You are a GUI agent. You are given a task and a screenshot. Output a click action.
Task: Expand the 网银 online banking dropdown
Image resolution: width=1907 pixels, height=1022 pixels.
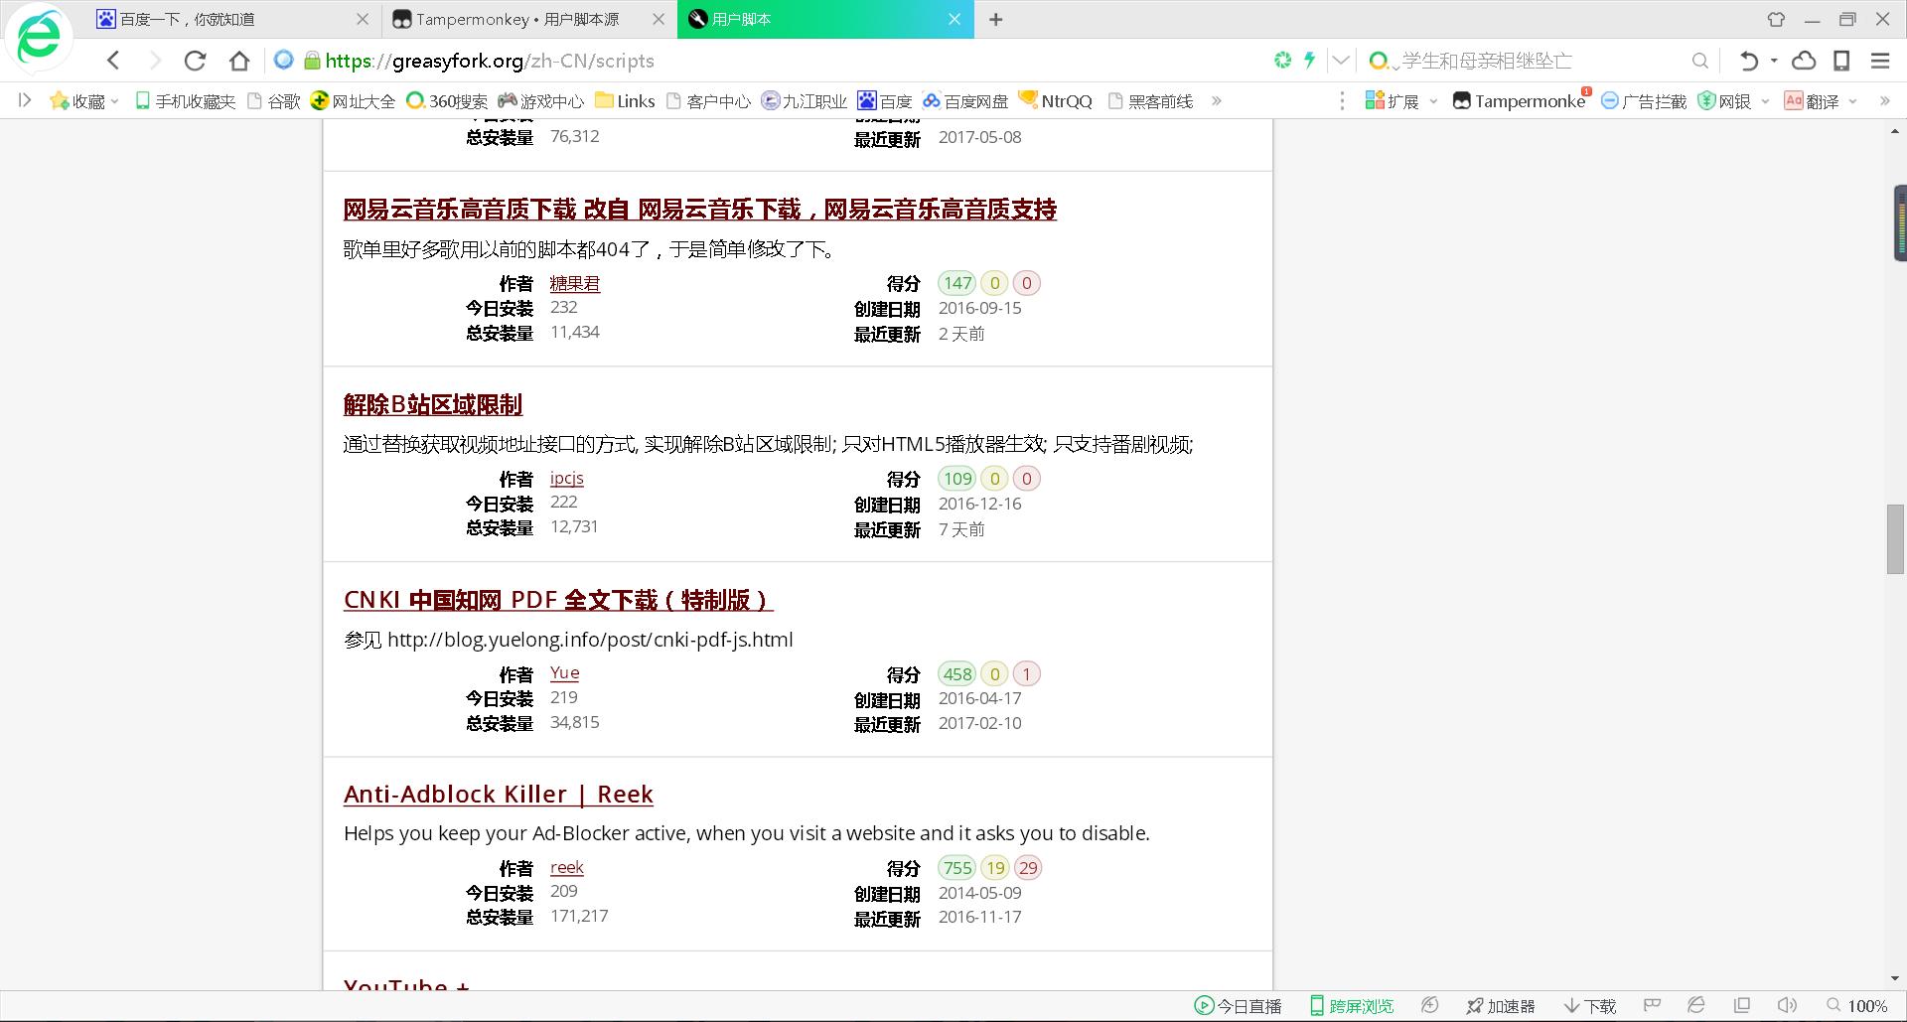[1765, 100]
